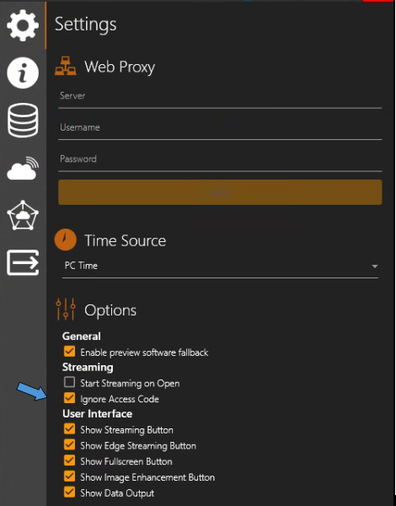
Task: Click the export arrow sidebar icon
Action: (23, 262)
